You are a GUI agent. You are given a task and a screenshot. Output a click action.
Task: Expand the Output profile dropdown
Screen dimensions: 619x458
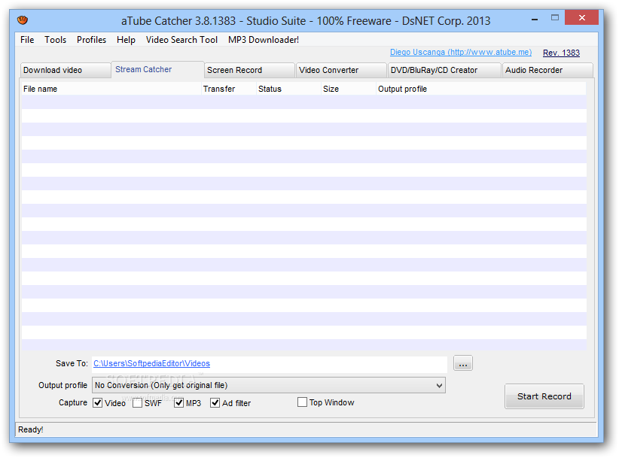(x=269, y=385)
